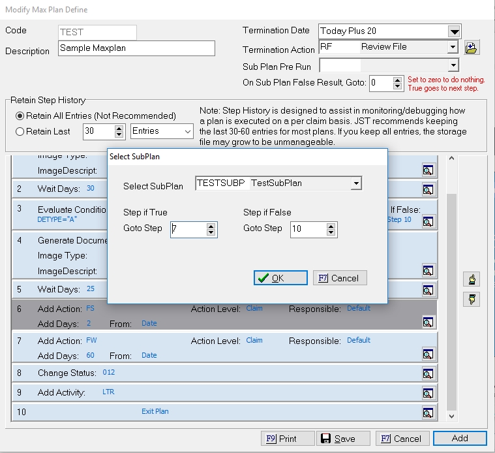
Task: Click the move step down hand icon
Action: click(x=472, y=298)
